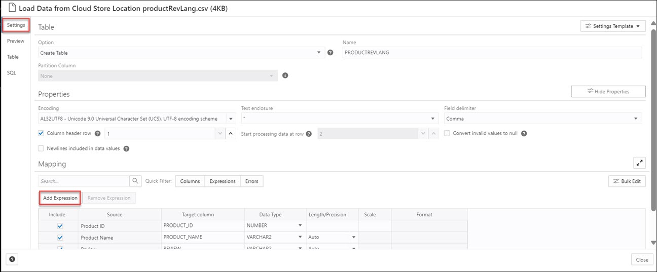Check Newlines included in data values
Image resolution: width=657 pixels, height=272 pixels.
(x=41, y=149)
